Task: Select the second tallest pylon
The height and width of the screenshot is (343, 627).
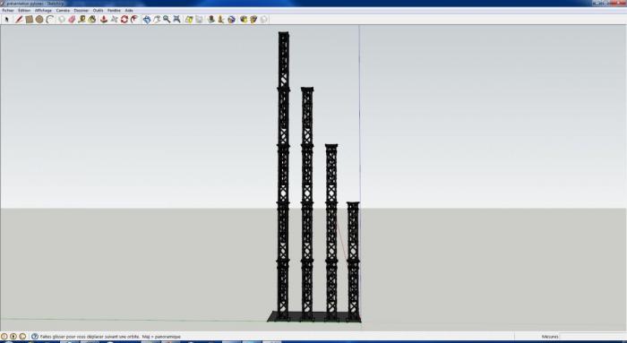Action: pos(307,204)
